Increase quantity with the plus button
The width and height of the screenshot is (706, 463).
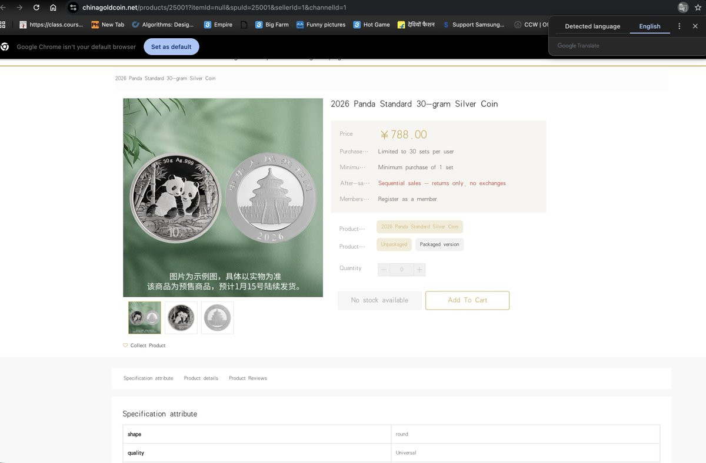coord(419,270)
